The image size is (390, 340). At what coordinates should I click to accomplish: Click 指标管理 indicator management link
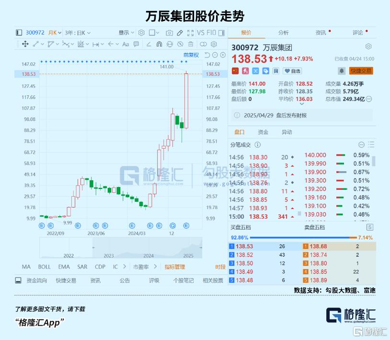[x=174, y=267]
